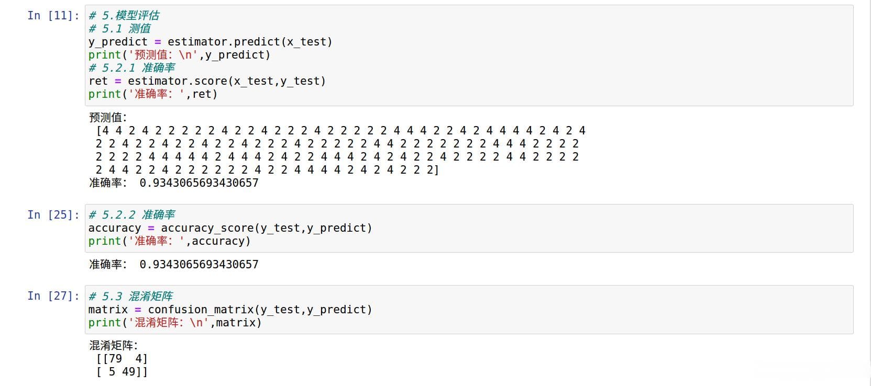This screenshot has width=871, height=386.
Task: Click the In [11] cell prompt
Action: pos(53,16)
